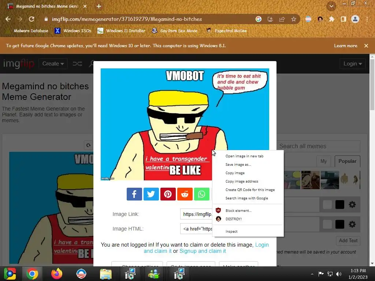The width and height of the screenshot is (375, 281).
Task: Click the imgflip logo
Action: pos(19,64)
